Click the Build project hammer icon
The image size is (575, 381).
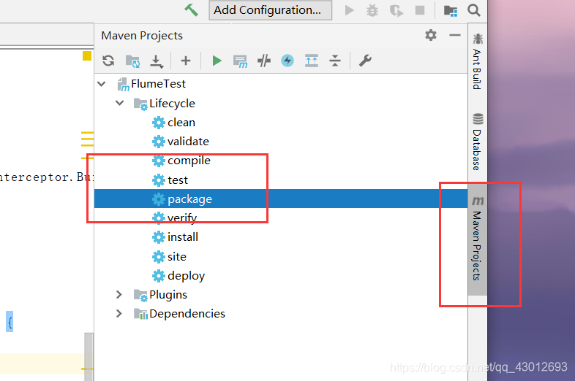pyautogui.click(x=191, y=10)
